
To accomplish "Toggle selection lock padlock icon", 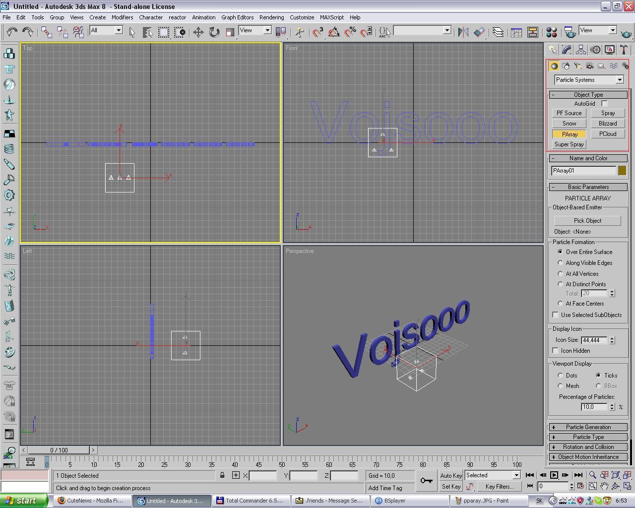I will pyautogui.click(x=222, y=475).
